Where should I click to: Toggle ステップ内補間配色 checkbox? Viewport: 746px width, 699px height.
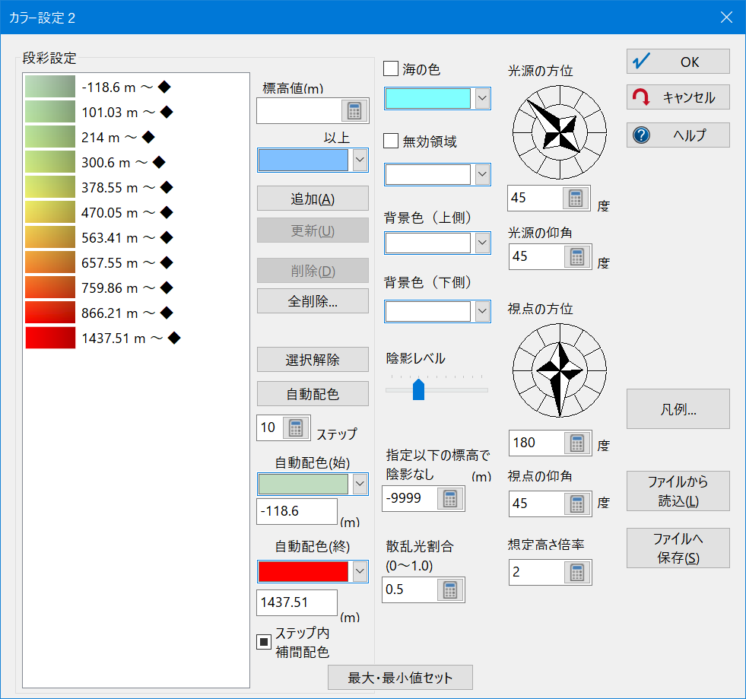tap(264, 642)
